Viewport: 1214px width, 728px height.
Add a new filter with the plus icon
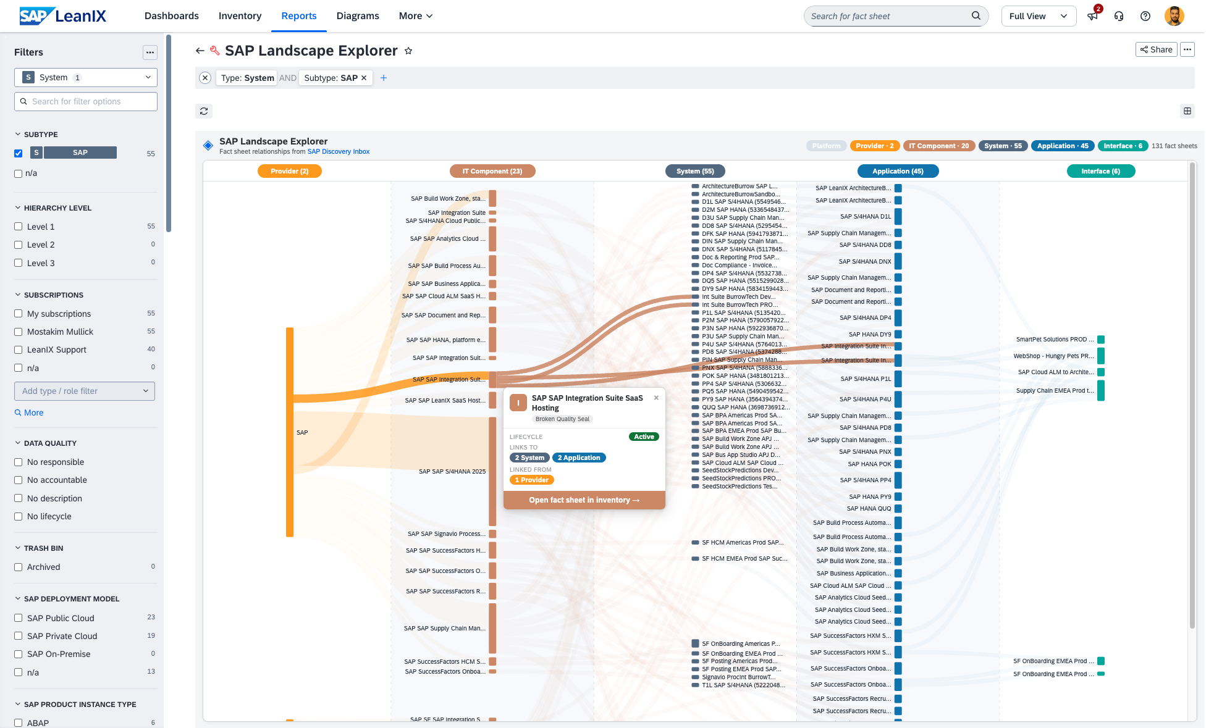pyautogui.click(x=384, y=78)
